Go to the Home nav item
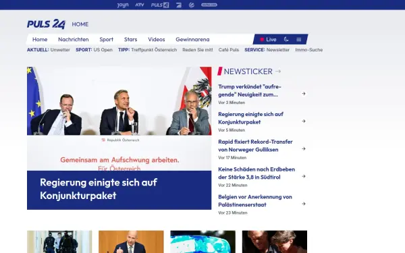405x253 pixels. [x=40, y=39]
